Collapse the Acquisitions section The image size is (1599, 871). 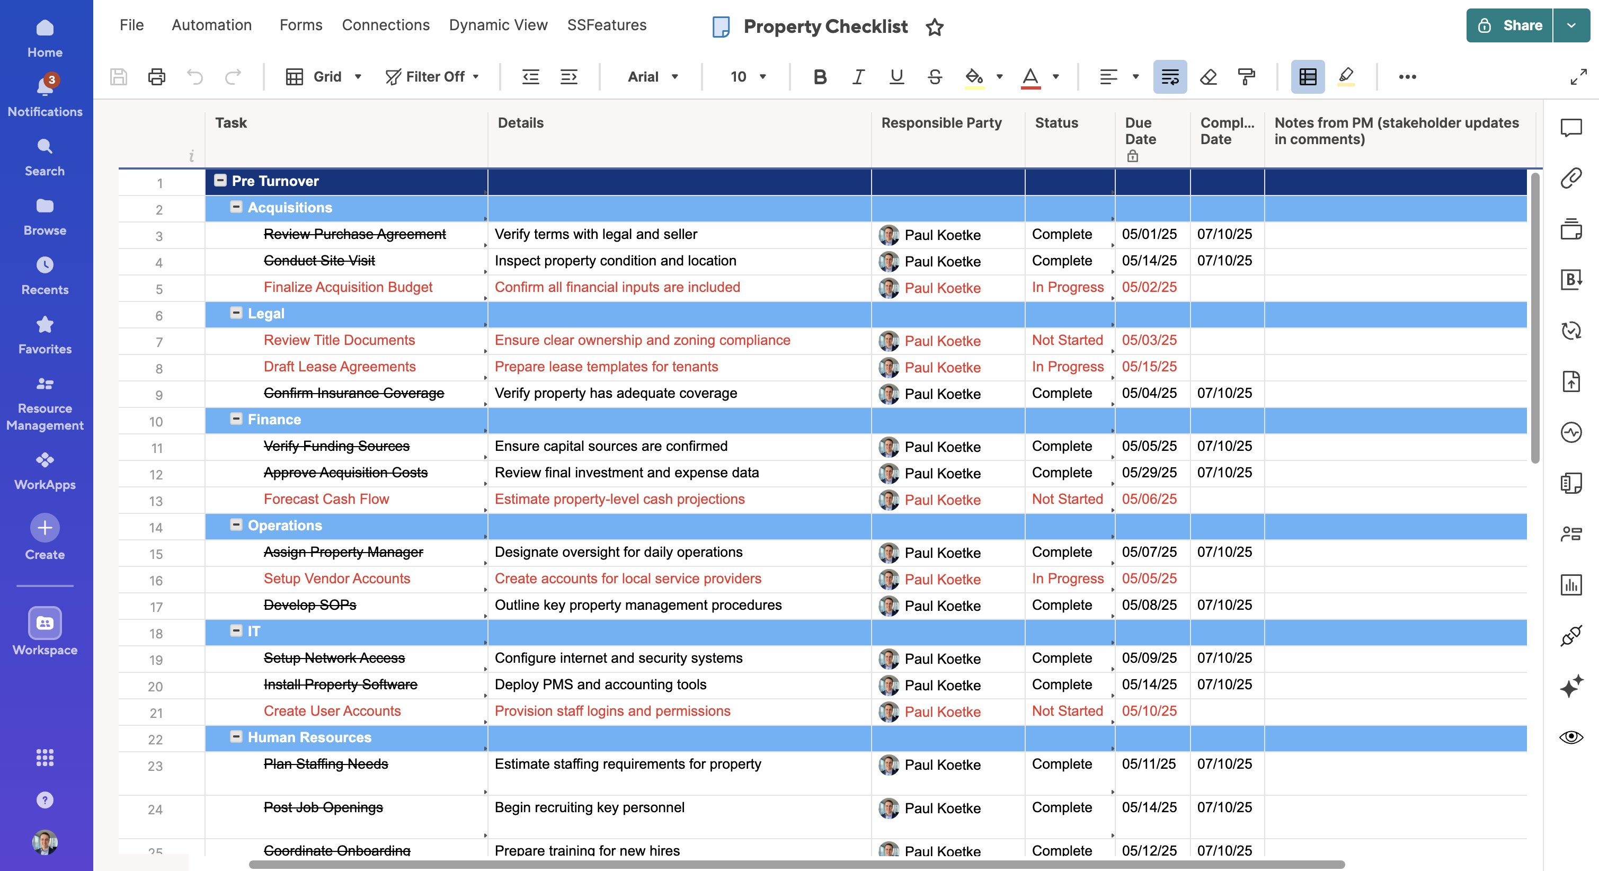[x=236, y=207]
